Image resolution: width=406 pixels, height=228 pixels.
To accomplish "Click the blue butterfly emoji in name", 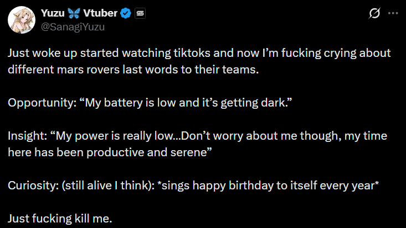I will click(x=74, y=13).
